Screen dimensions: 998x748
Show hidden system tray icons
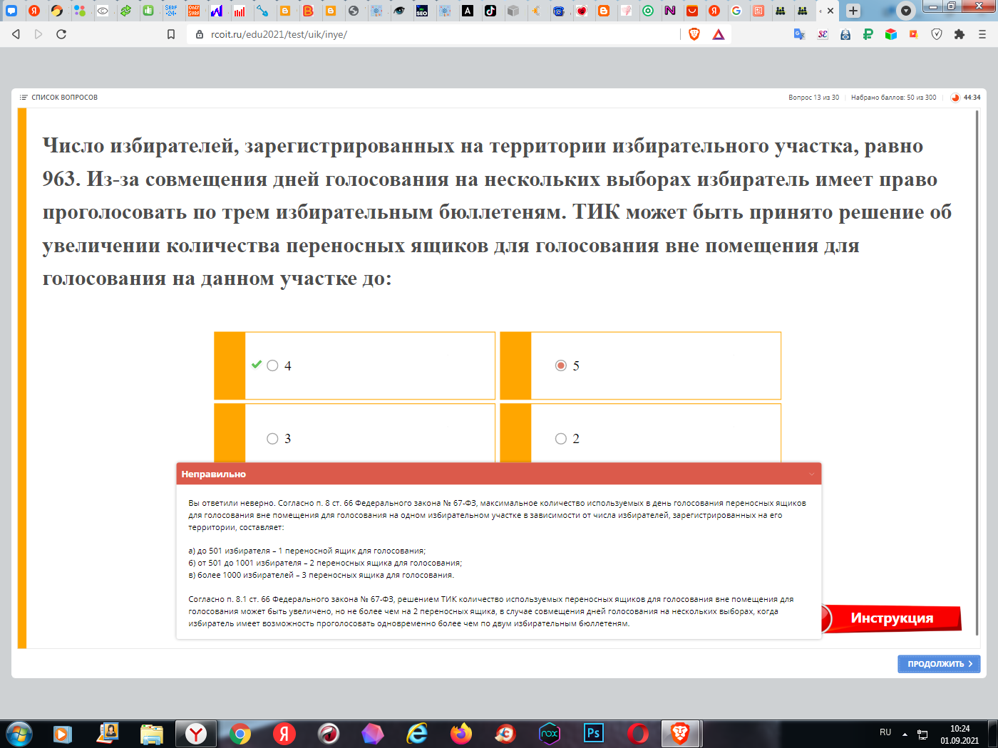tap(905, 734)
